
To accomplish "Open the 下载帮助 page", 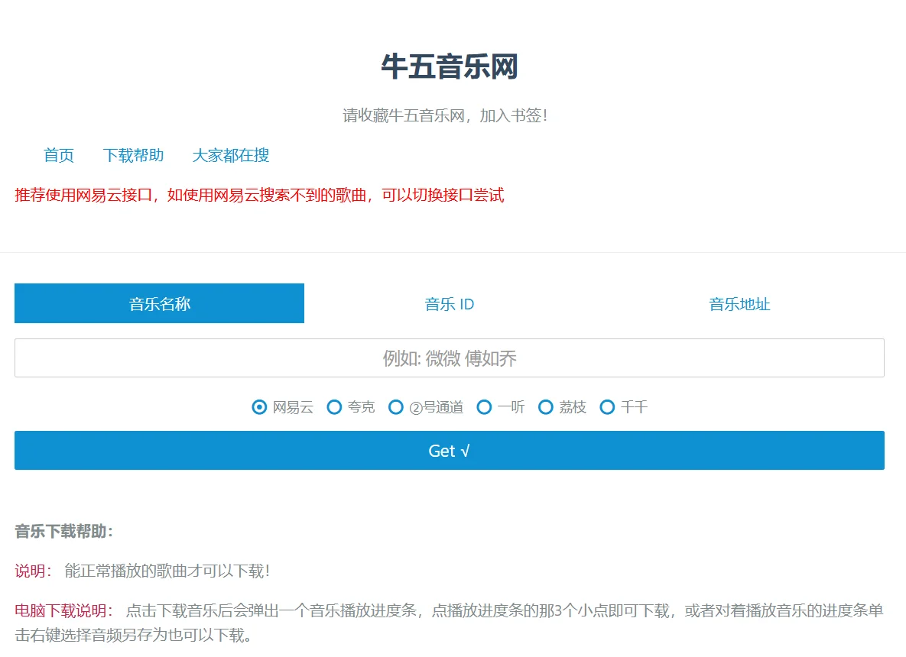I will pyautogui.click(x=135, y=156).
